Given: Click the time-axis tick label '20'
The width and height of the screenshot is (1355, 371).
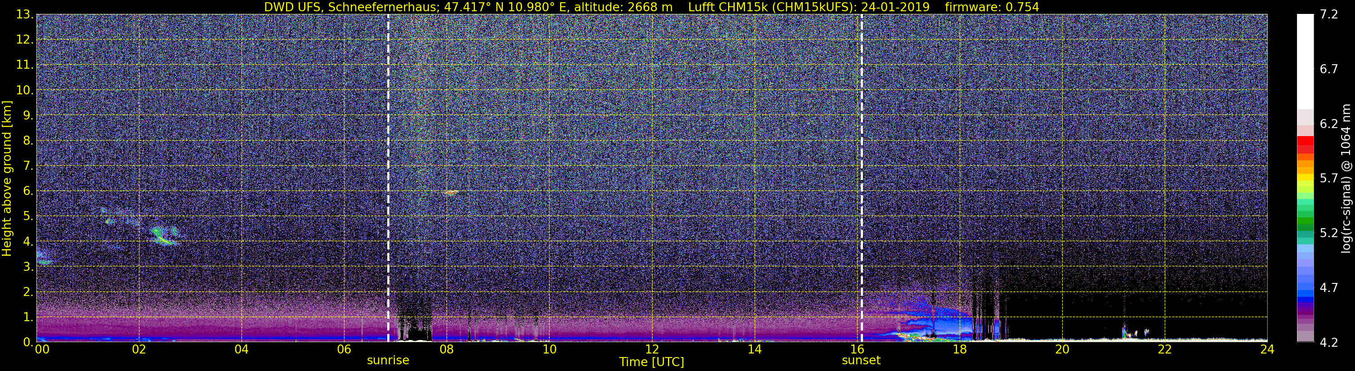Looking at the screenshot, I should (x=1062, y=350).
